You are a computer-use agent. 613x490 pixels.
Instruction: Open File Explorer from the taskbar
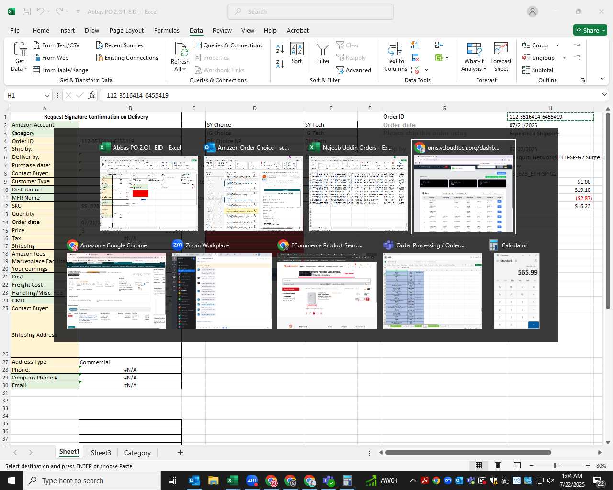(x=213, y=480)
